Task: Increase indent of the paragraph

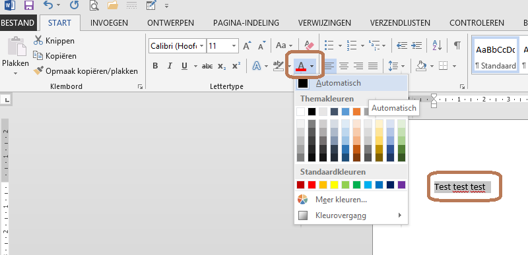Action: point(416,45)
